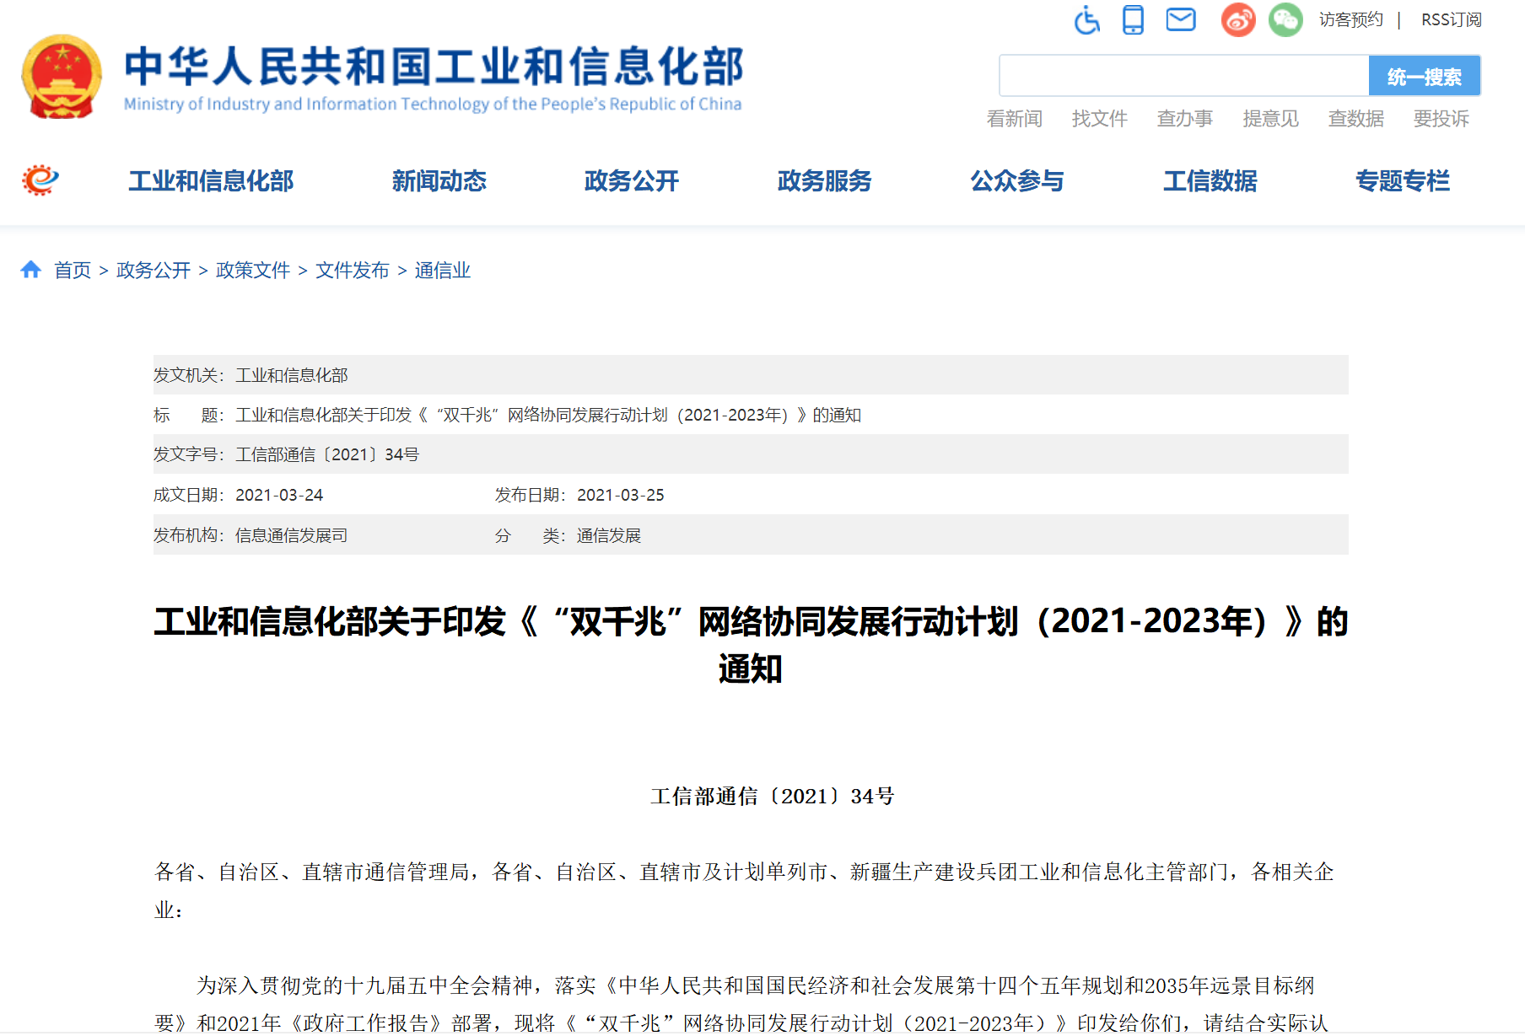Viewport: 1525px width, 1036px height.
Task: Open the WeChat social icon
Action: 1285,19
